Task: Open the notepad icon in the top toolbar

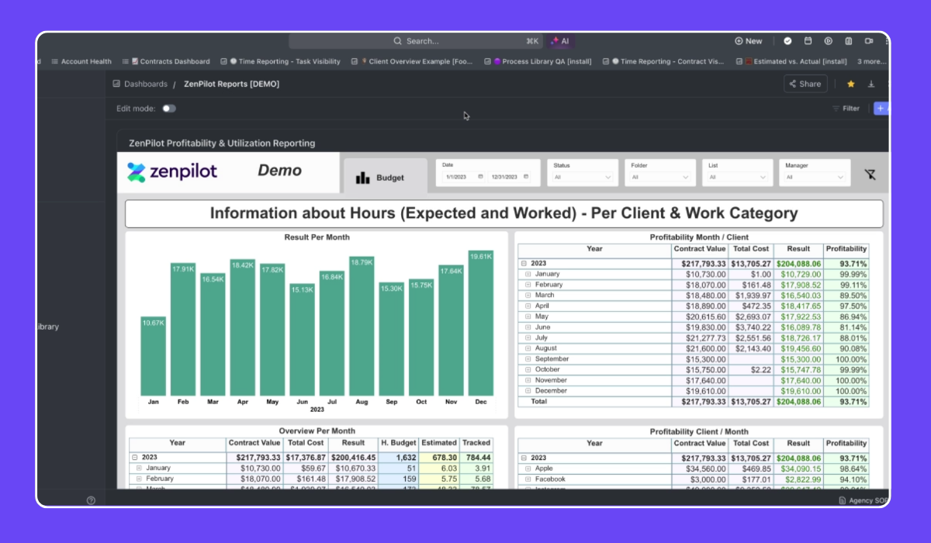Action: point(849,41)
